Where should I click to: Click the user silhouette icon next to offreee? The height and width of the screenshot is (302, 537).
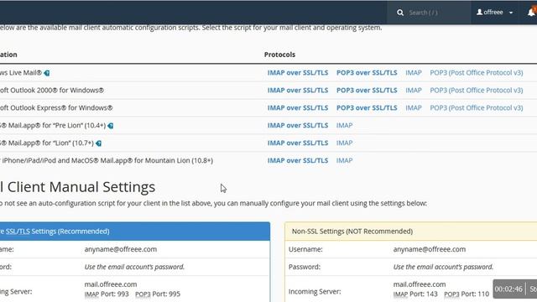pos(479,12)
